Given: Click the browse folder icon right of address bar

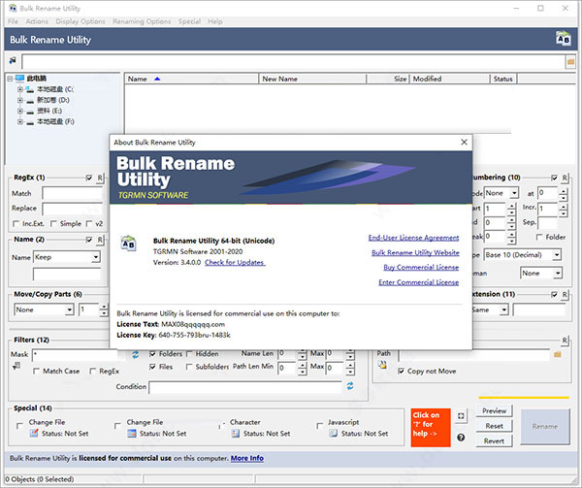Looking at the screenshot, I should click(570, 61).
